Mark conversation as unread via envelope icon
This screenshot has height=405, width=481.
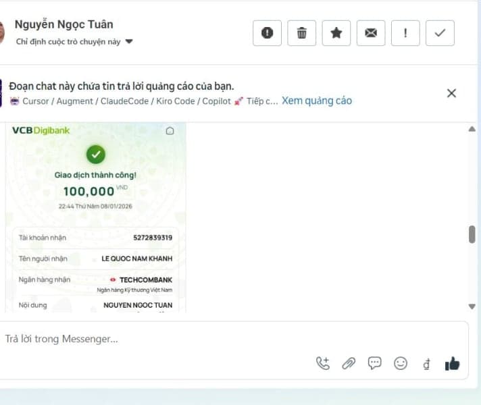[370, 33]
